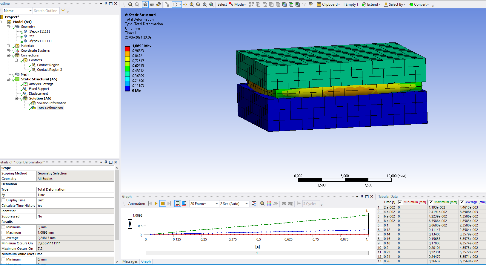Switch to the Messages tab
The height and width of the screenshot is (265, 486).
pyautogui.click(x=130, y=261)
